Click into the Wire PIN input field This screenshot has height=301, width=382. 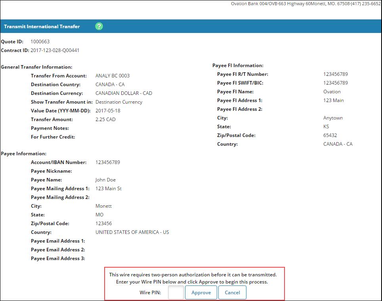click(176, 293)
